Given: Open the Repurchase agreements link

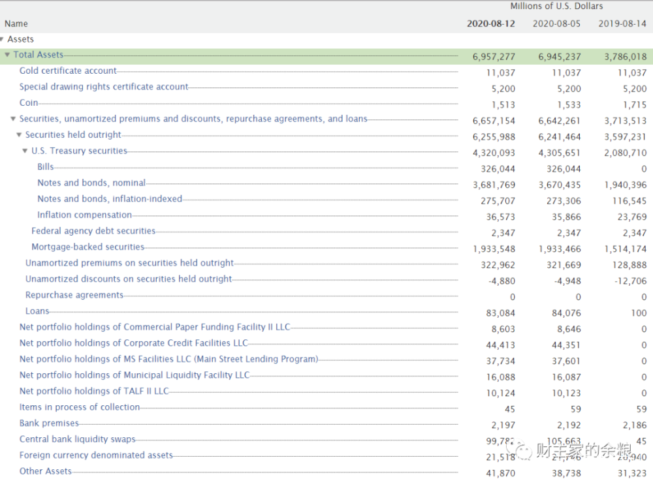Looking at the screenshot, I should 74,295.
